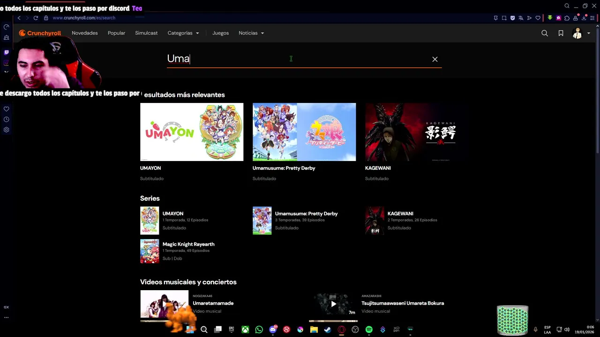Screen dimensions: 600x337
Task: Open the UMAYON top result thumbnail
Action: click(x=192, y=132)
